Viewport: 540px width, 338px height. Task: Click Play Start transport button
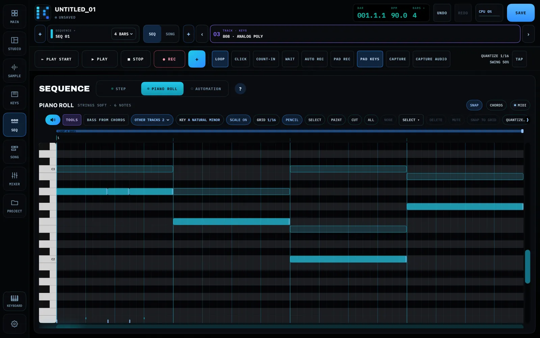[57, 59]
